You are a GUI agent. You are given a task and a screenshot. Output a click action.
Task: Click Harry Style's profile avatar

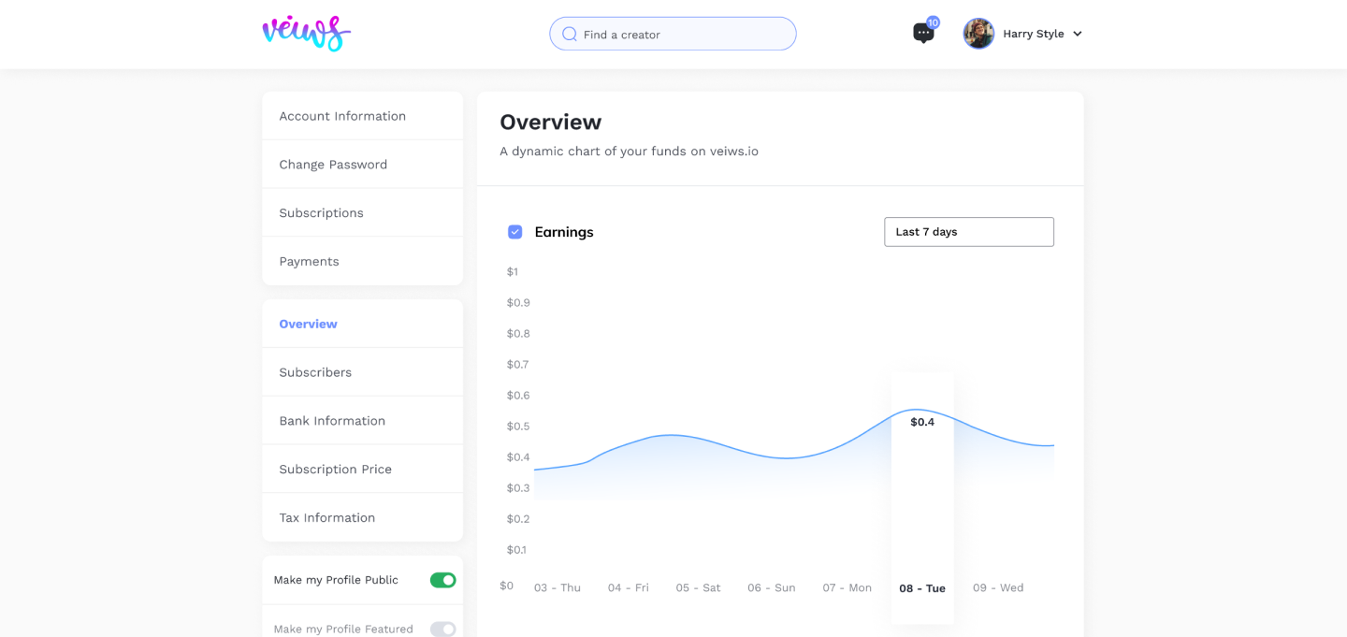978,34
